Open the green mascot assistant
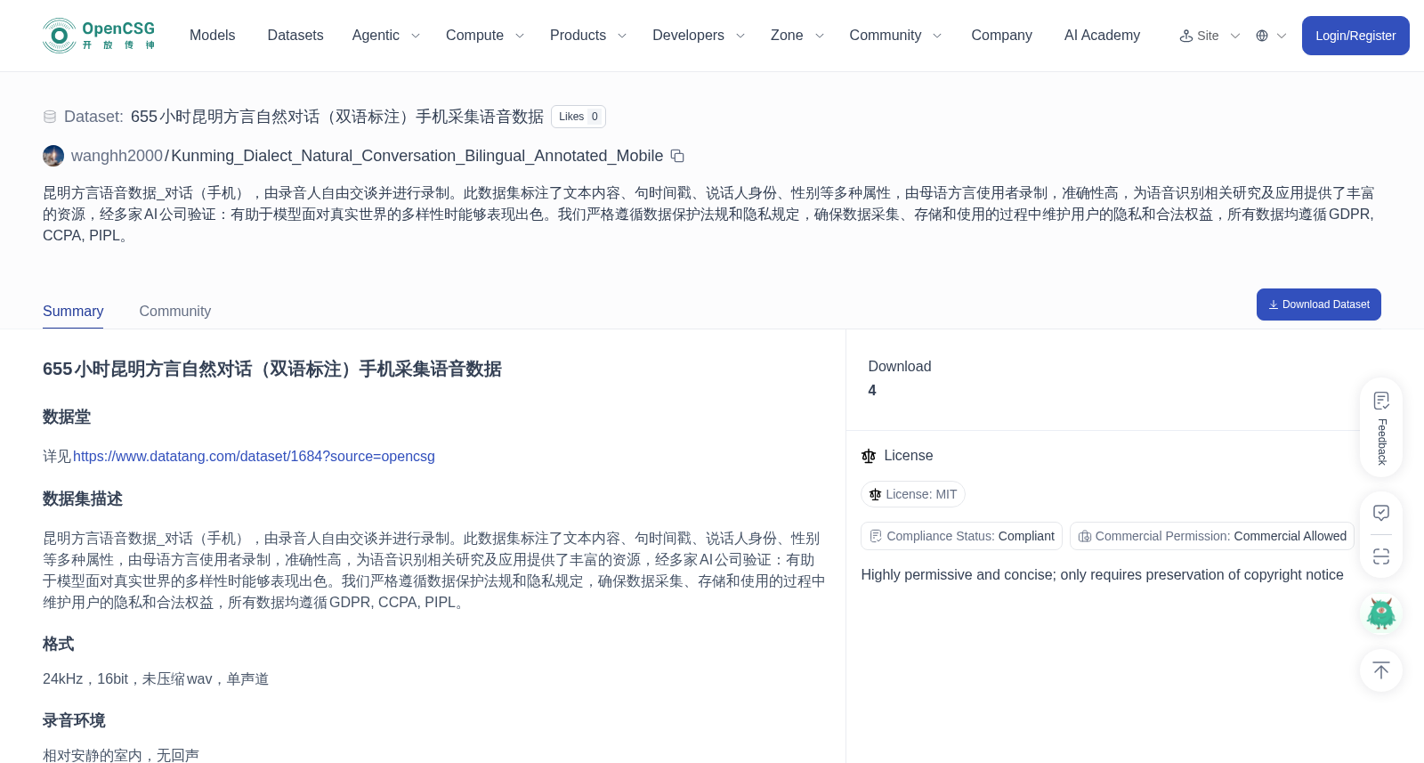 tap(1381, 613)
